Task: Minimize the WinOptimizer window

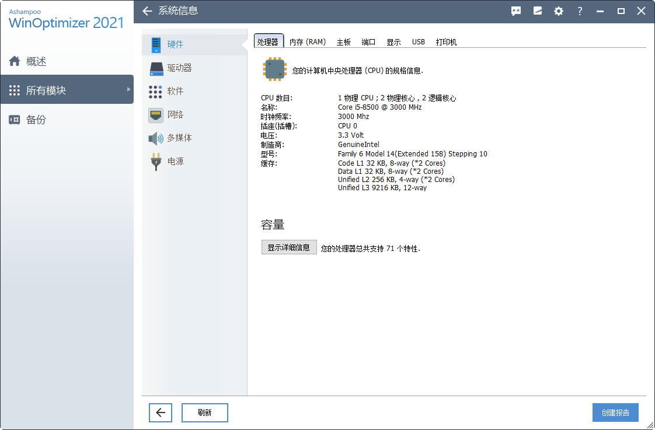Action: 600,11
